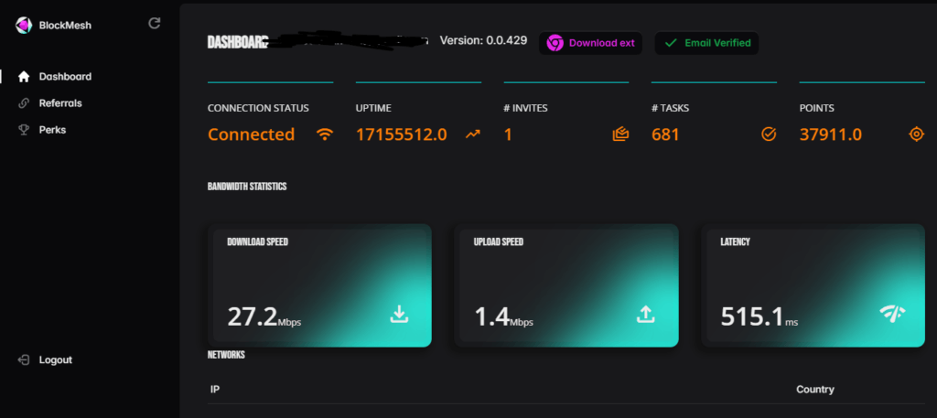Viewport: 937px width, 418px height.
Task: Click the NETWORKS section heading
Action: (226, 355)
